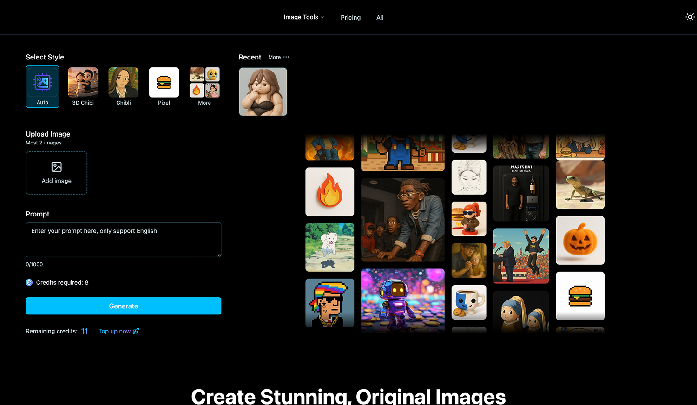Open the purple robot artwork

click(402, 300)
